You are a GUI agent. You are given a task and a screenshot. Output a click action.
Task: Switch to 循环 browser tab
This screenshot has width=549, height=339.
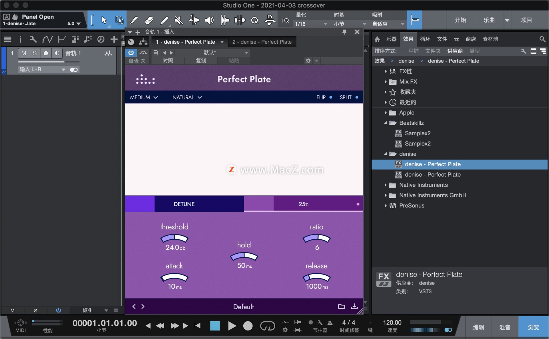coord(425,39)
